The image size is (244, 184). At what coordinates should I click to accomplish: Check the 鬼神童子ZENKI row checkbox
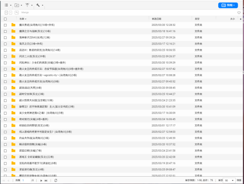5,38
